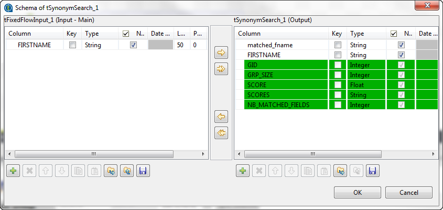443x210 pixels.
Task: Click output table Column header
Action: (282, 34)
